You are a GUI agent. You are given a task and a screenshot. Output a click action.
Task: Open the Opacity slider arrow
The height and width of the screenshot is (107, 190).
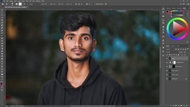point(187,52)
